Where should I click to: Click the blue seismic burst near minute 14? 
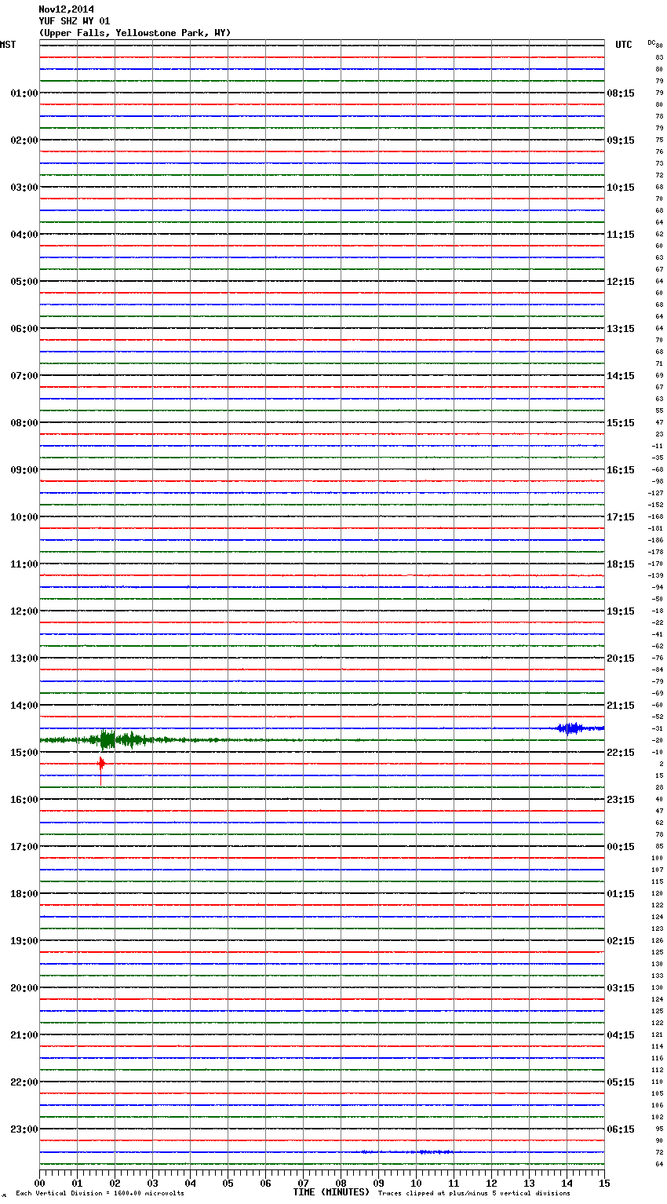570,728
